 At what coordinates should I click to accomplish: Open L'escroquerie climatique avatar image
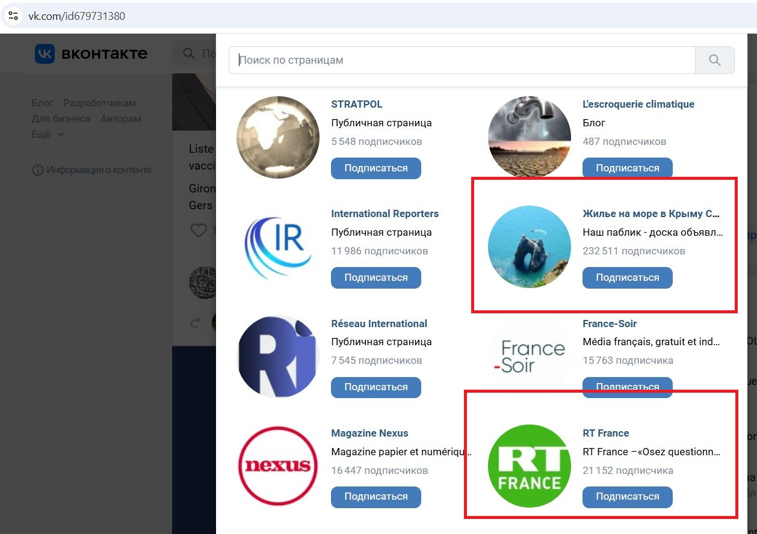pos(530,138)
